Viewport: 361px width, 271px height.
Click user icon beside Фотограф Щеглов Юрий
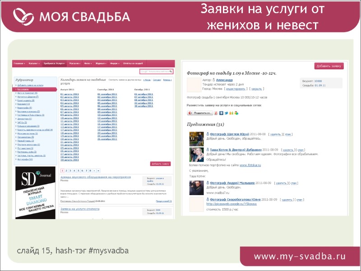(x=208, y=134)
